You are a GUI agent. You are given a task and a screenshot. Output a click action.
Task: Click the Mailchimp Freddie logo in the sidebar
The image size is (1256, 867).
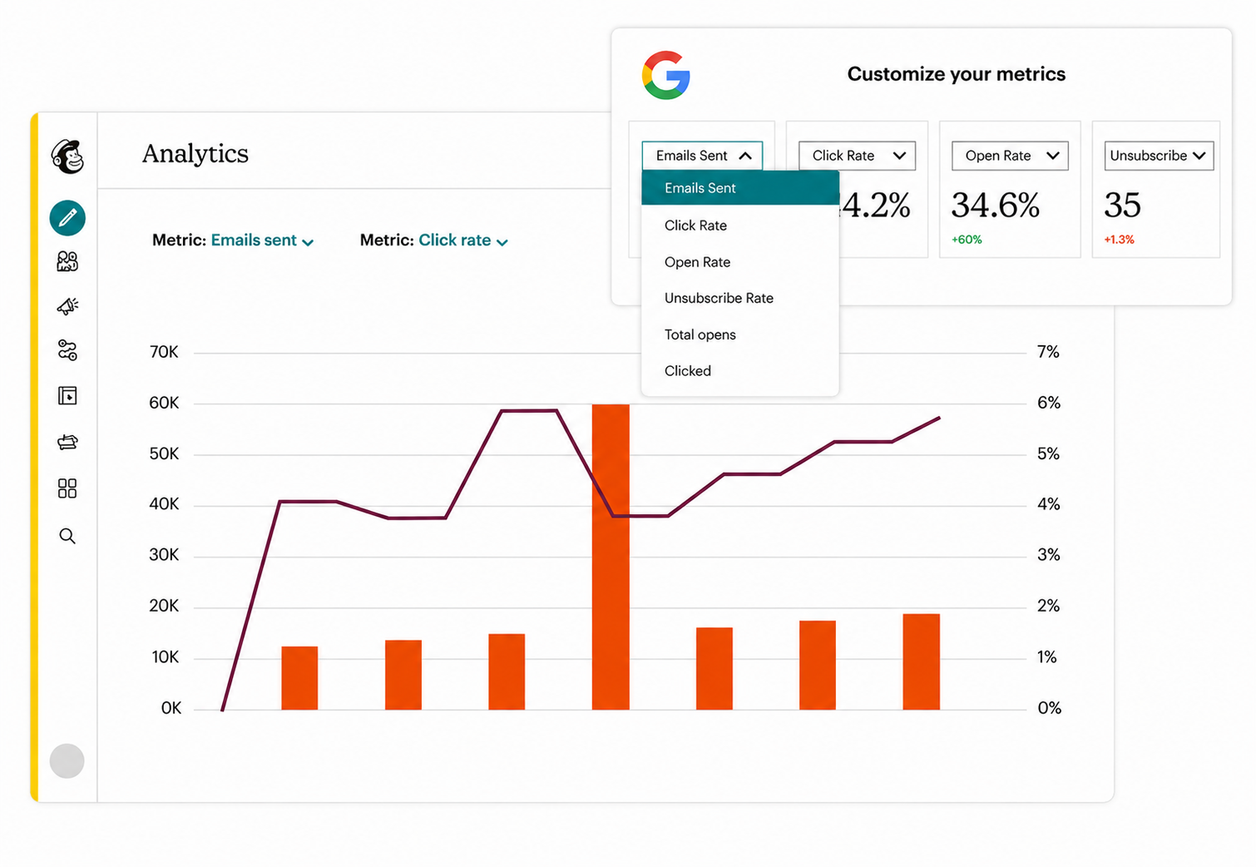tap(67, 156)
